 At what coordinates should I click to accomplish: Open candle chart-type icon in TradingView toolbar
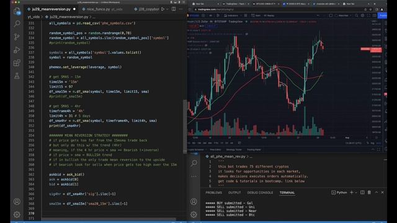(218, 15)
